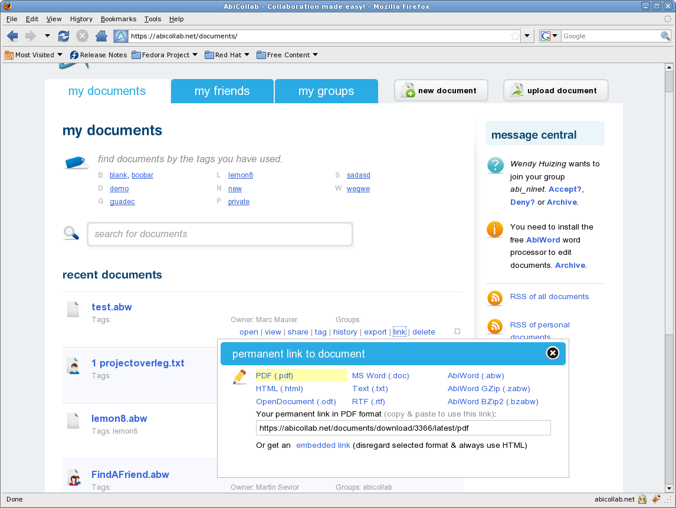The width and height of the screenshot is (676, 508).
Task: Click the pencil icon in link popup
Action: 239,377
